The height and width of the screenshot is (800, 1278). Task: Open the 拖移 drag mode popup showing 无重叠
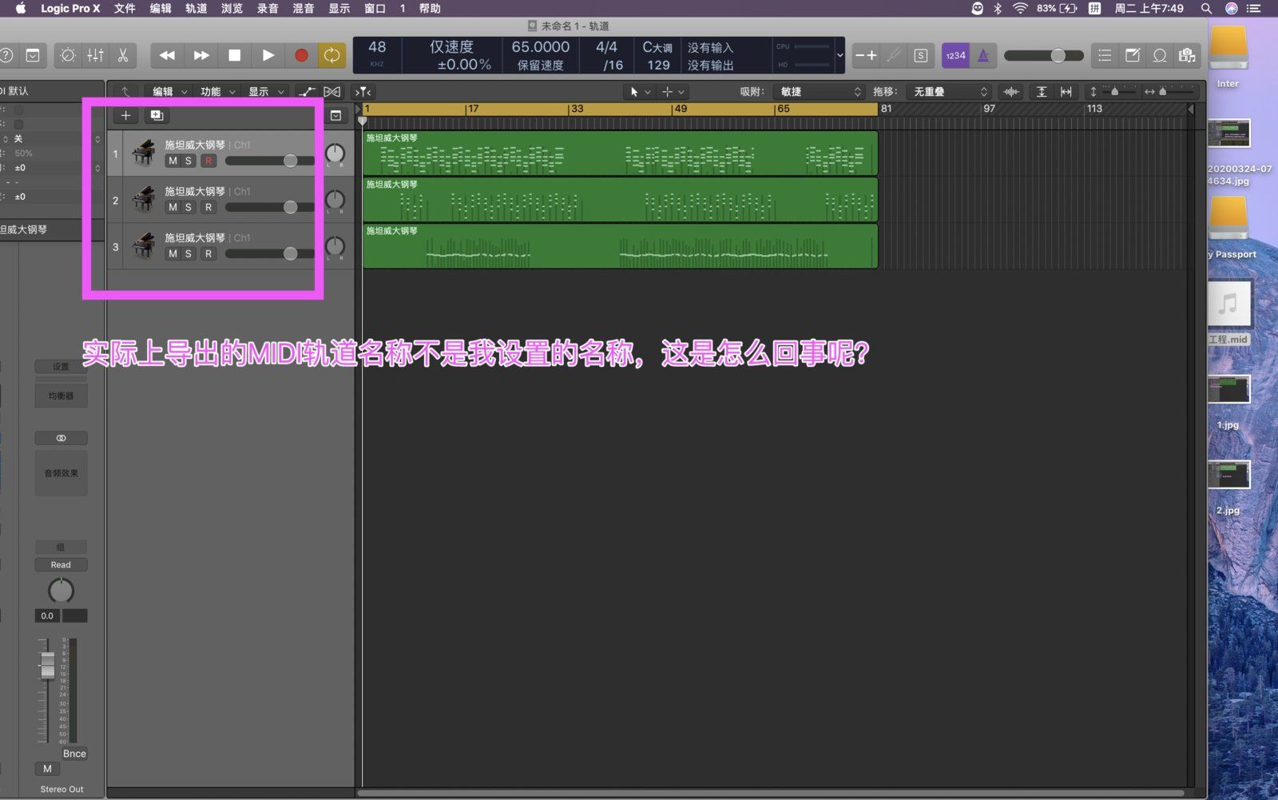[x=949, y=92]
